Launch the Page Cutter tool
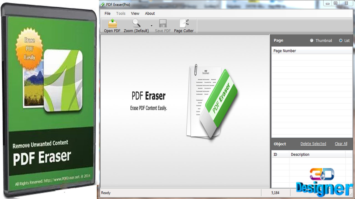This screenshot has width=355, height=199. [x=184, y=26]
